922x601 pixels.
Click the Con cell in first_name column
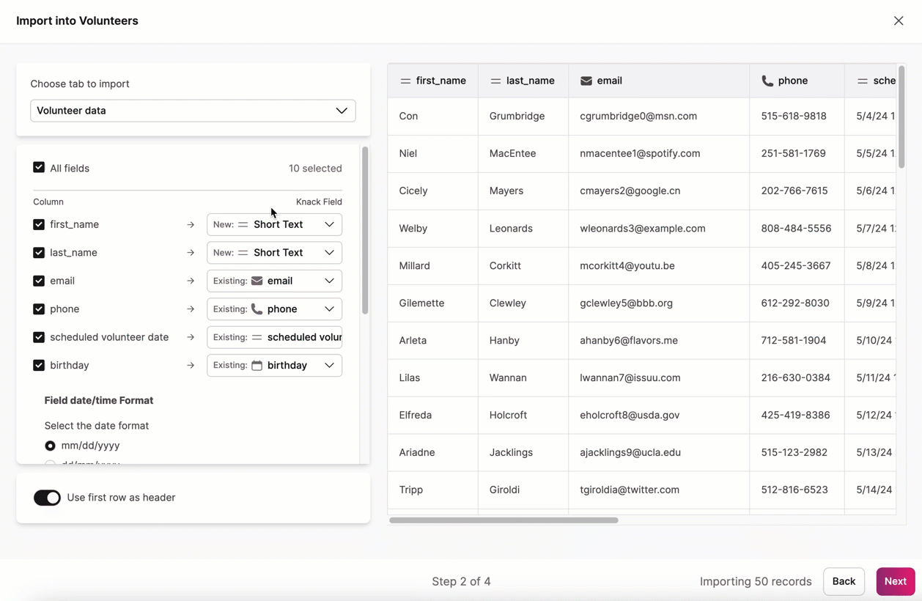(408, 116)
